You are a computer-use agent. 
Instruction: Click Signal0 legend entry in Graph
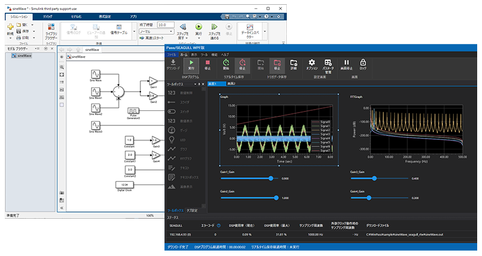(321, 122)
